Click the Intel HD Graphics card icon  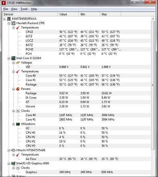[13, 164]
